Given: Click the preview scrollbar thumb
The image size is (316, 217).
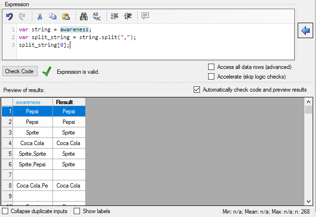Looking at the screenshot, I should (308, 110).
